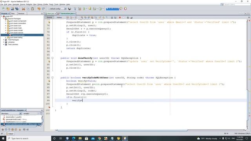The height and width of the screenshot is (141, 251).
Task: Toggle the Navigator show inherited members filter
Action: click(x=3, y=130)
